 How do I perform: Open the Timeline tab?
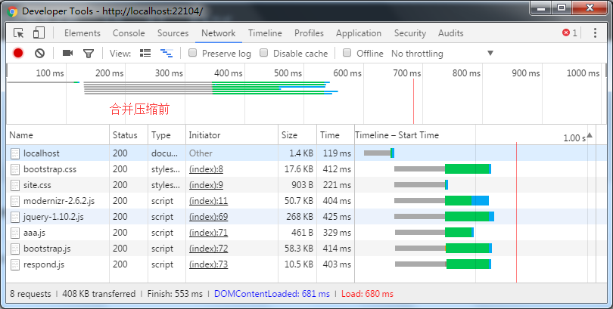(x=265, y=33)
